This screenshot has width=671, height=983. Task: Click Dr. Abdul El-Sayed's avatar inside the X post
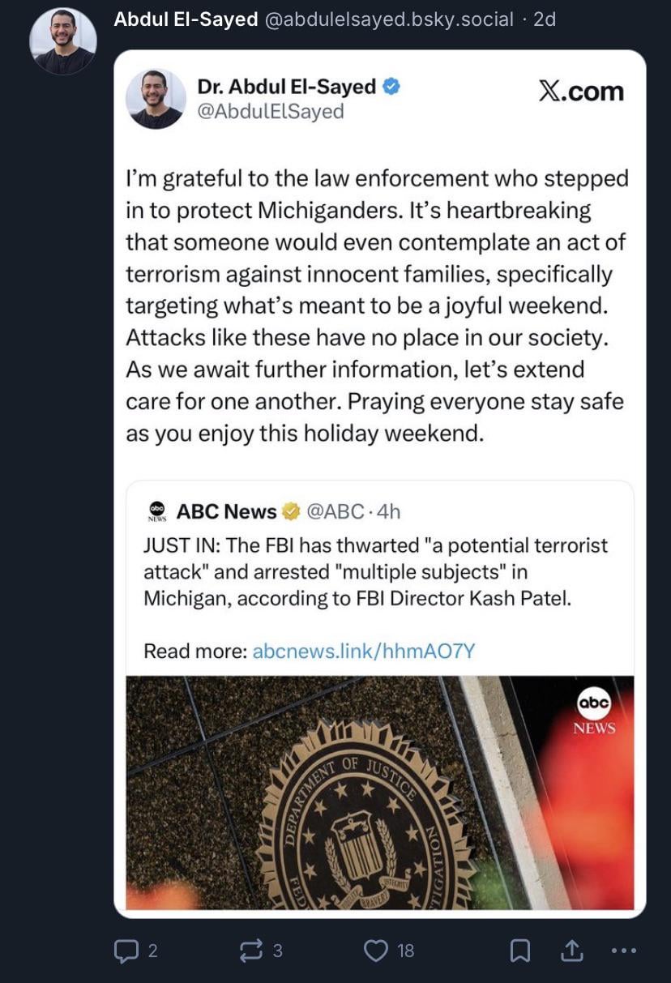156,99
